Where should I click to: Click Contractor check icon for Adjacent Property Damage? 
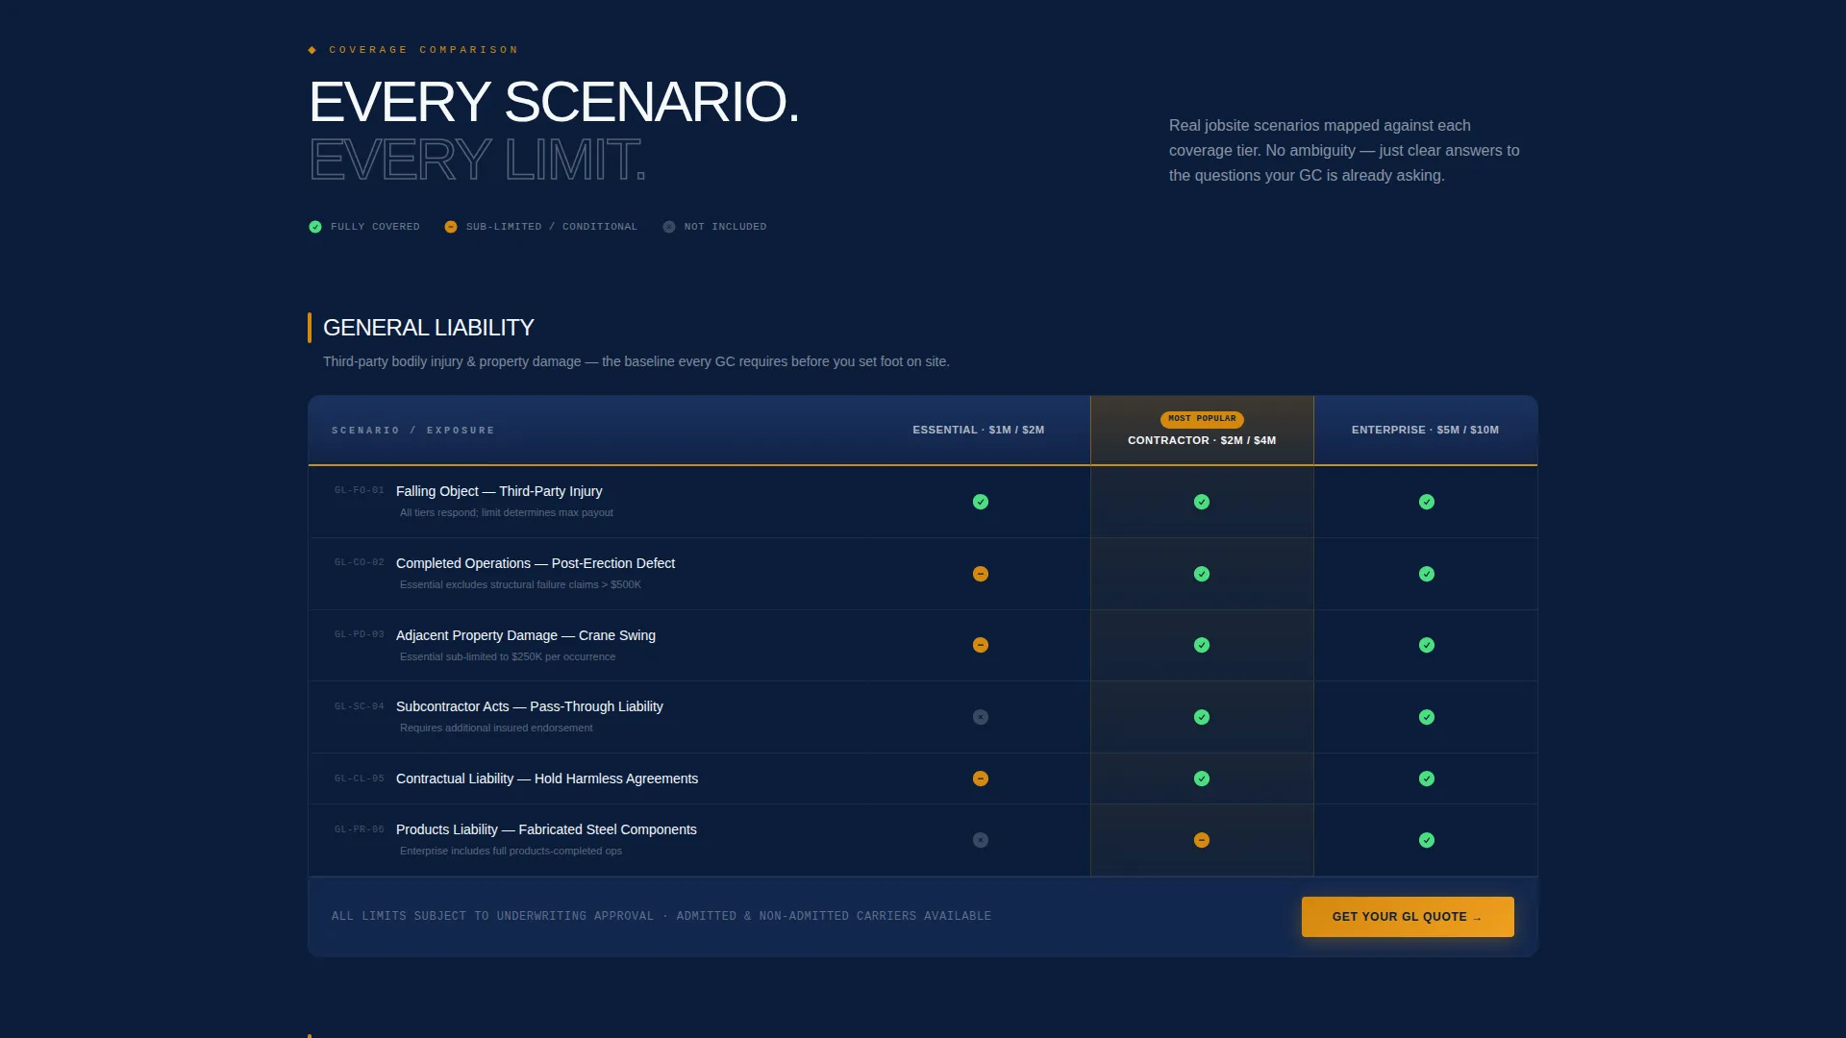coord(1201,645)
